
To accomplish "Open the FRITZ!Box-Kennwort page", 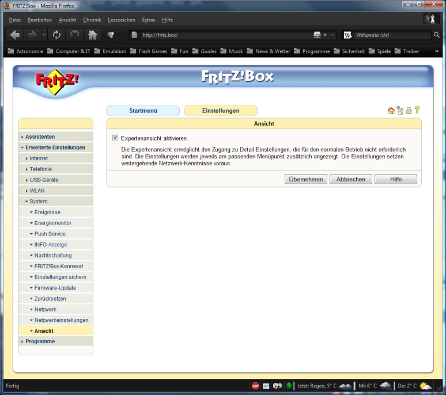I will (56, 266).
